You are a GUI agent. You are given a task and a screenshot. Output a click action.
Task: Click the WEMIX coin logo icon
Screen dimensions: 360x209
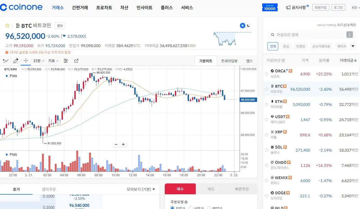pos(272,178)
